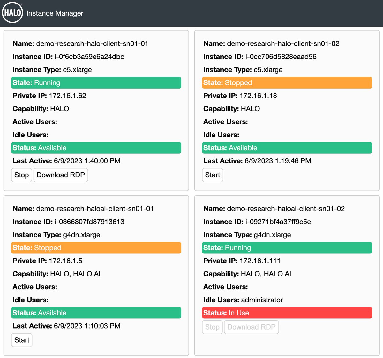Click Last Active 6/9/2023 1:19:46 PM
The width and height of the screenshot is (383, 358).
tap(257, 161)
